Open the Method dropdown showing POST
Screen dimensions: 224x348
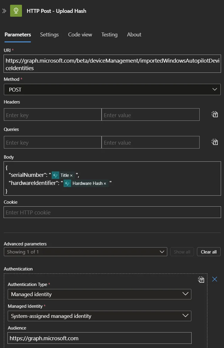tap(112, 89)
